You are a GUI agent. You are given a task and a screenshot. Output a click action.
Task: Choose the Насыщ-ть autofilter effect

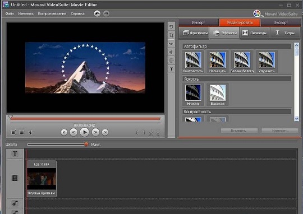coord(217,62)
